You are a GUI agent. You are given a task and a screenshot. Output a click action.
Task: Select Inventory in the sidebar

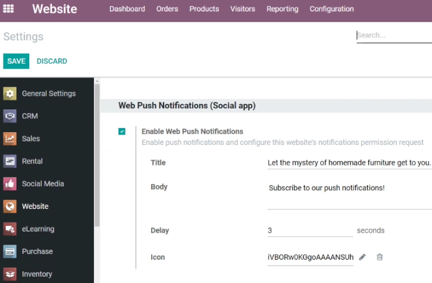37,274
